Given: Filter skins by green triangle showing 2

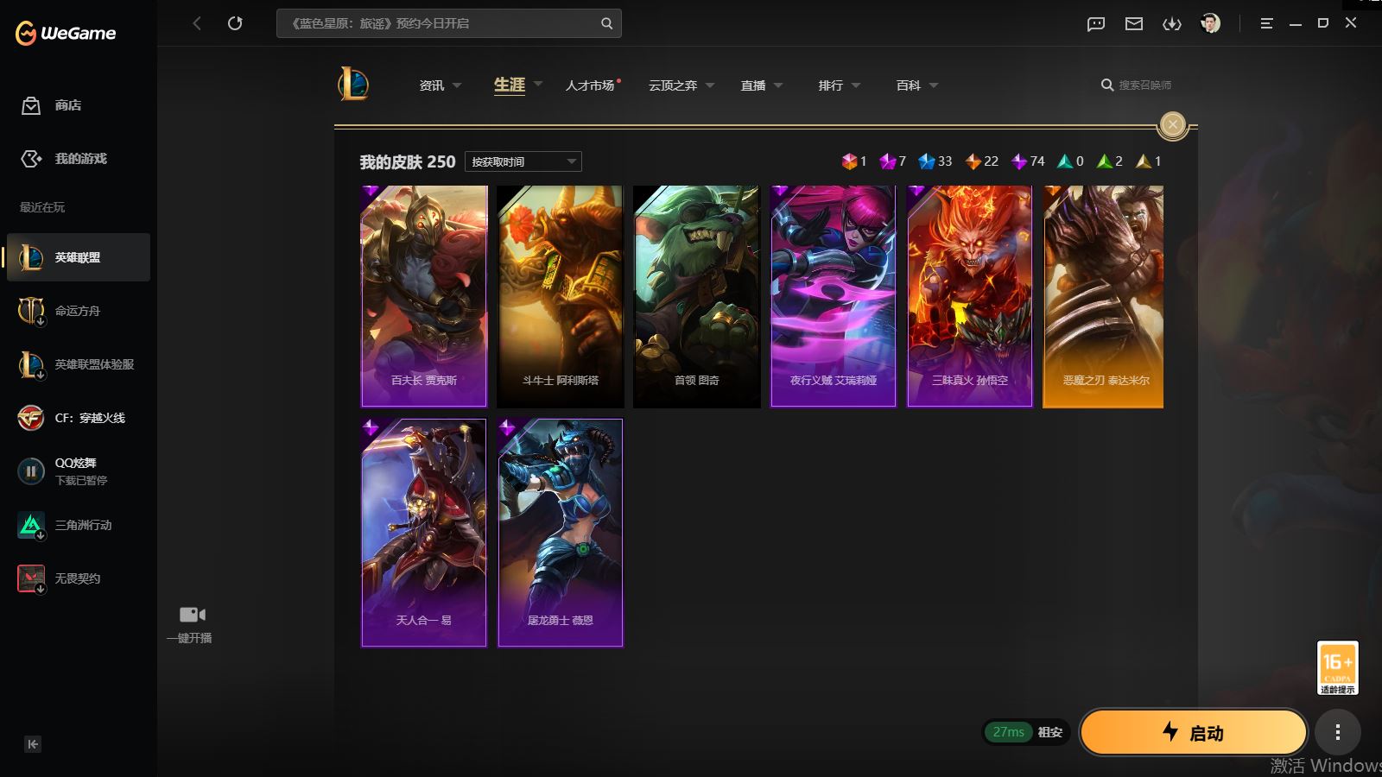Looking at the screenshot, I should click(1109, 161).
